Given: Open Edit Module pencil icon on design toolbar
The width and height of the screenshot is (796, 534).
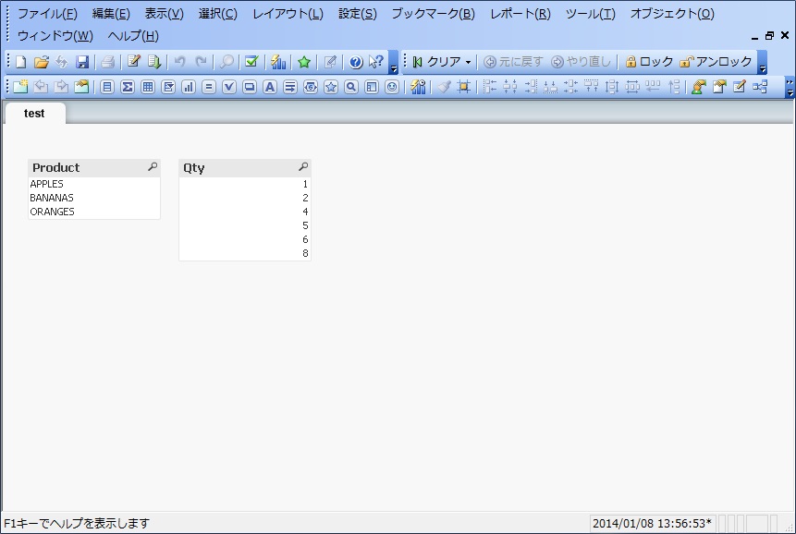Looking at the screenshot, I should point(740,87).
